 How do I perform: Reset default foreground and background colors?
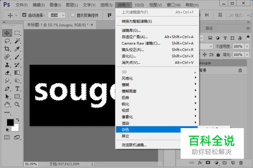pyautogui.click(x=7, y=130)
